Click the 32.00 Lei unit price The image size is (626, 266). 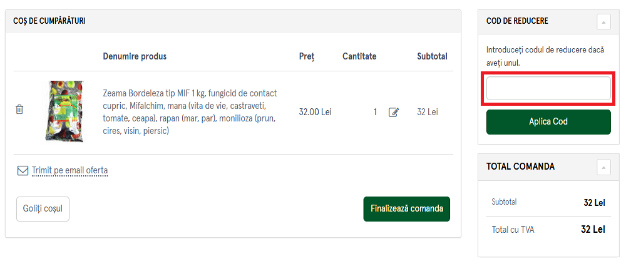(x=315, y=112)
